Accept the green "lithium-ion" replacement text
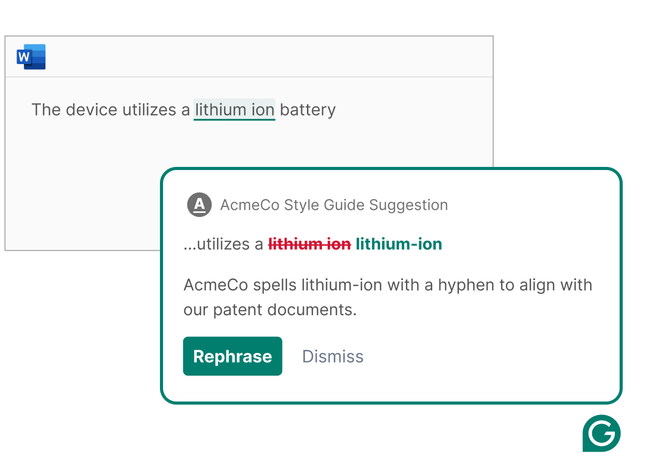Image resolution: width=646 pixels, height=463 pixels. click(x=399, y=244)
